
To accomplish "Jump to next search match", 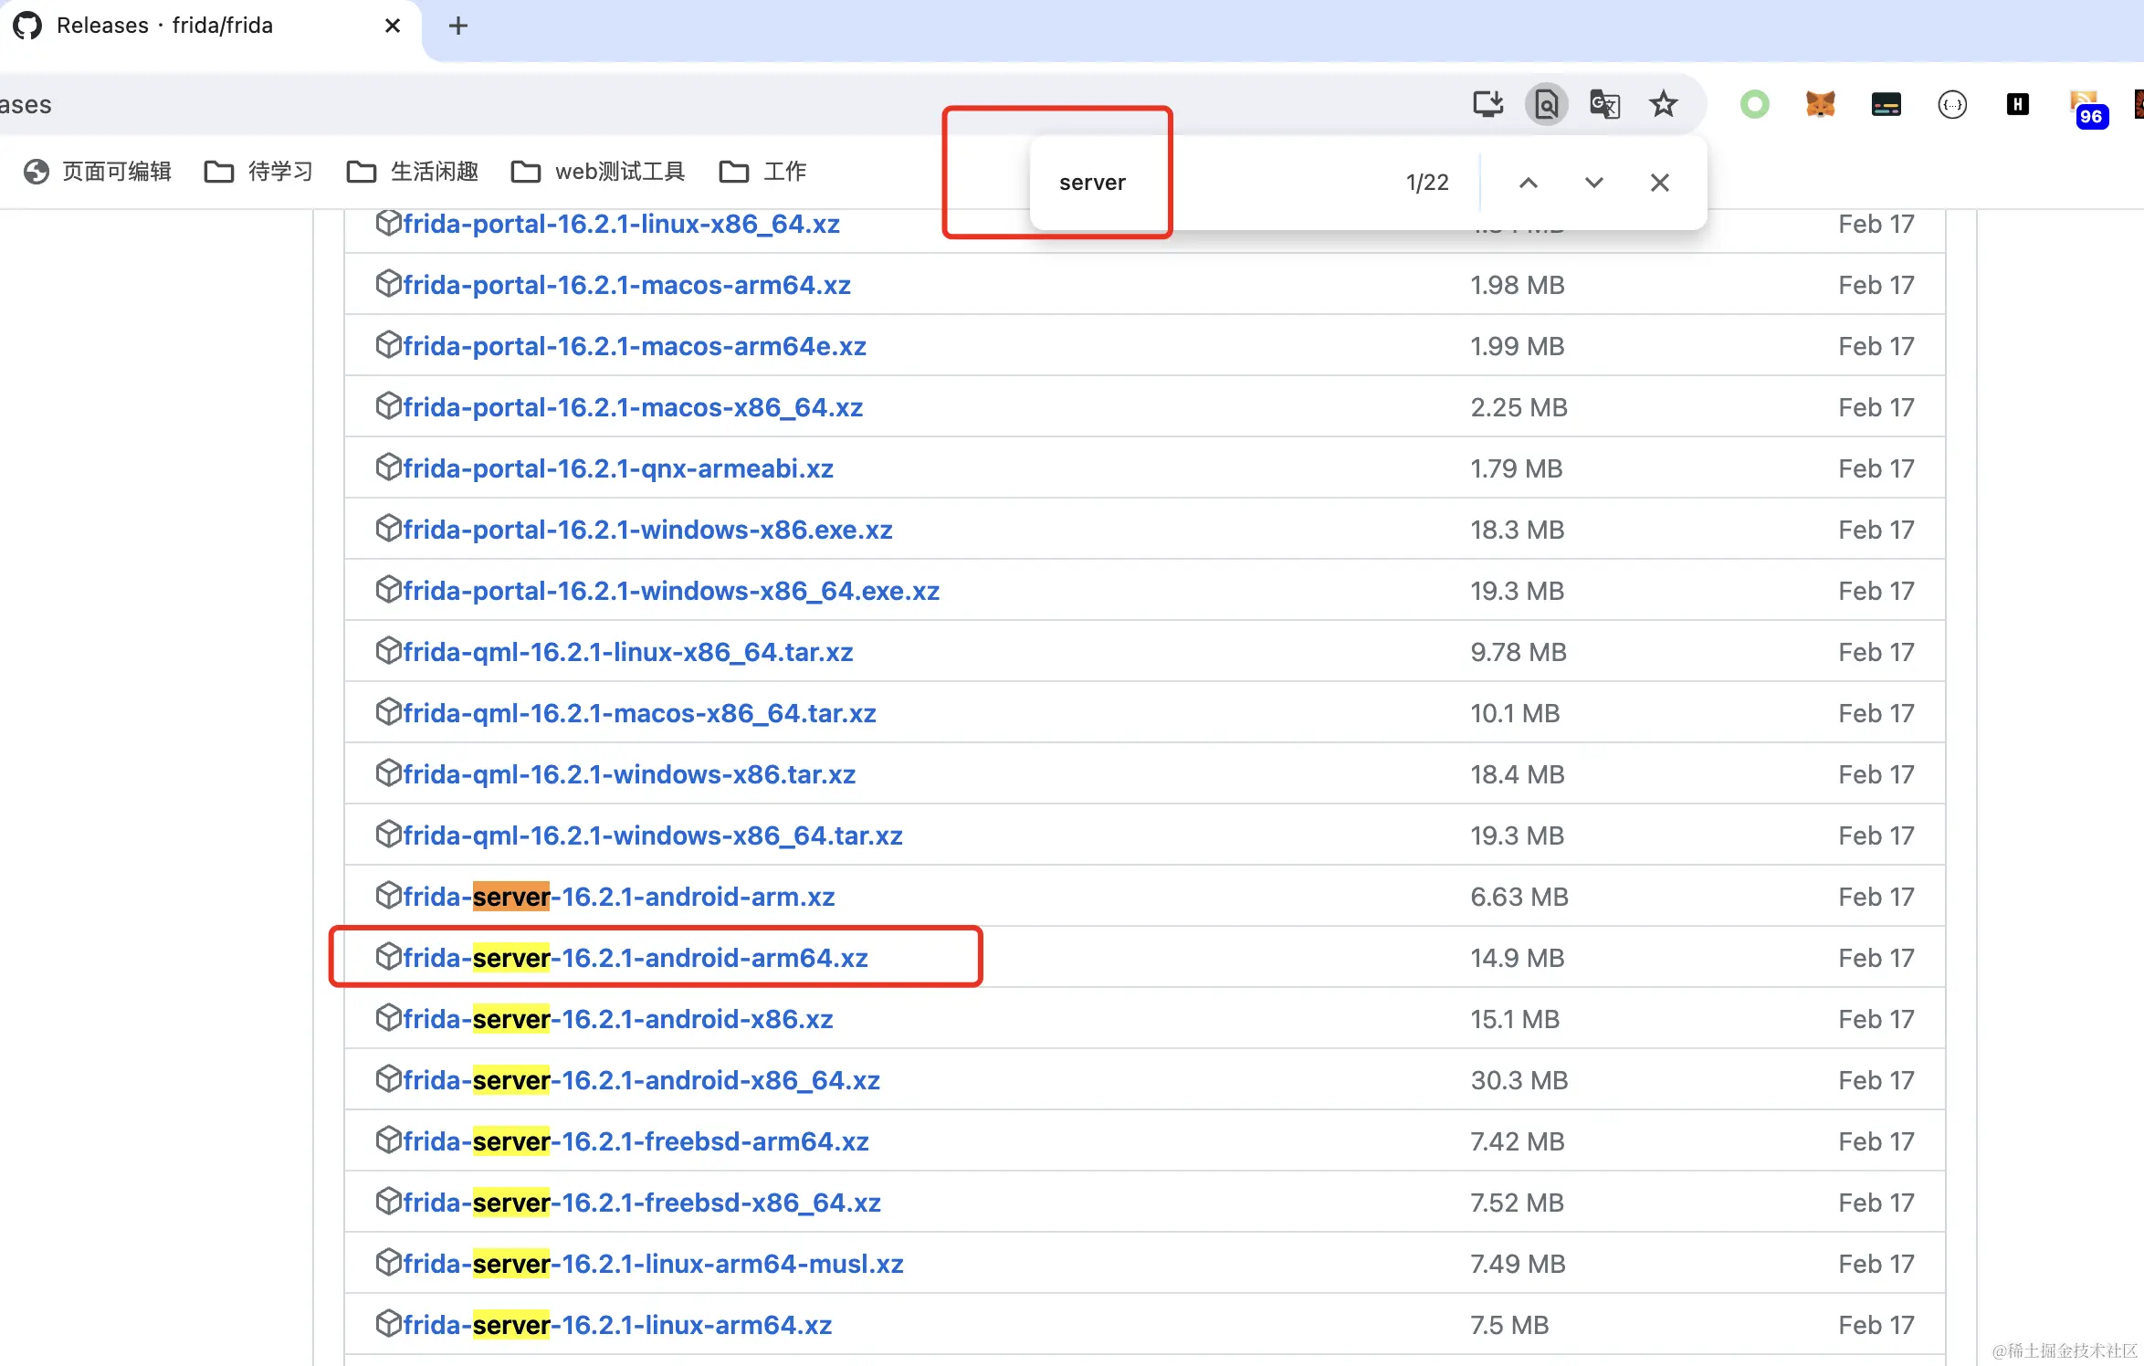I will [x=1593, y=183].
